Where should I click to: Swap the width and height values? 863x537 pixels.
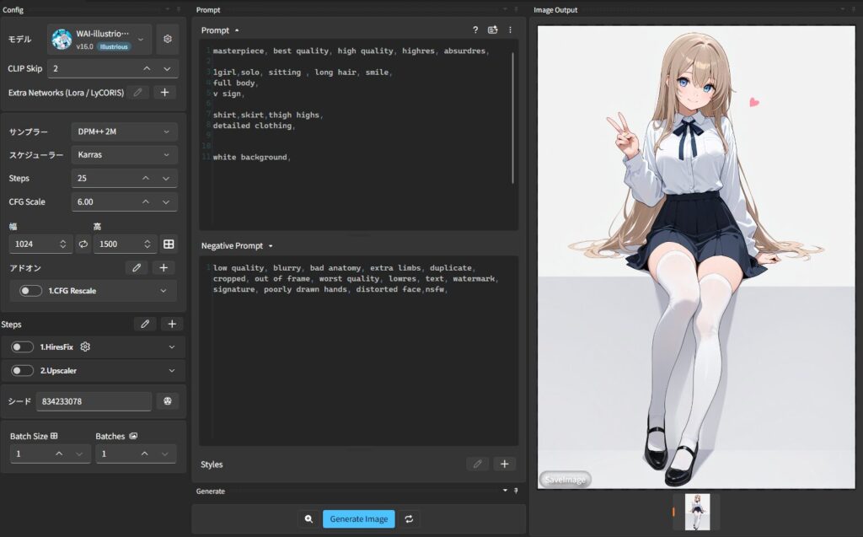click(83, 244)
